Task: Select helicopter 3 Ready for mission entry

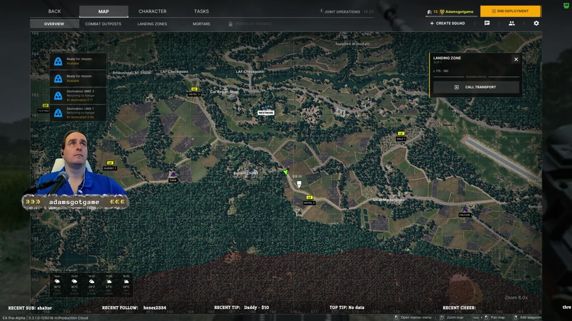Action: point(78,61)
